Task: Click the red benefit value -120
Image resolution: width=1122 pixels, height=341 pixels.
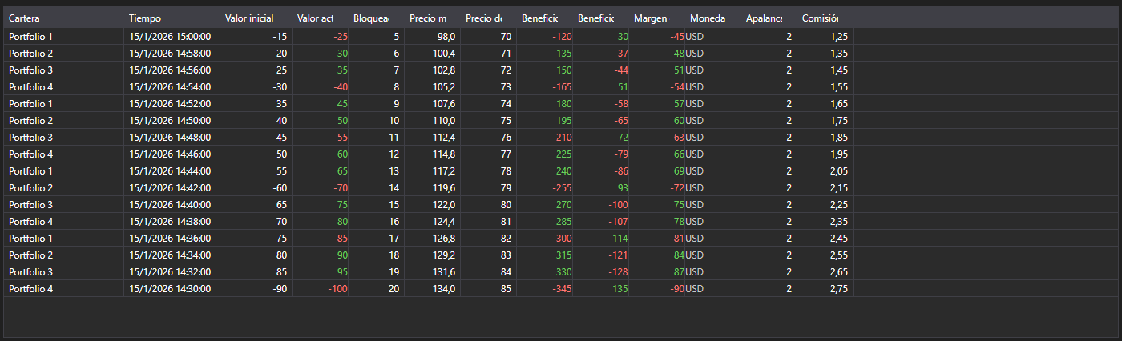Action: click(544, 37)
